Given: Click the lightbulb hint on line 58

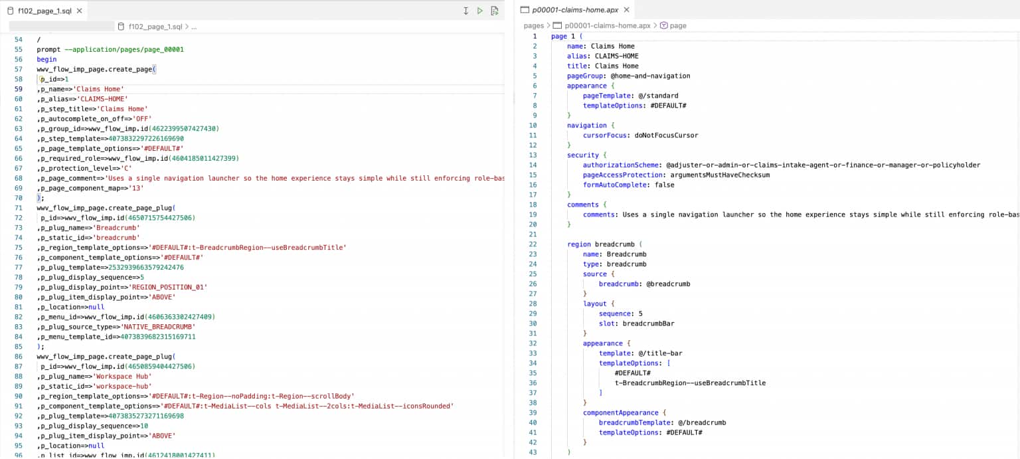Looking at the screenshot, I should 41,79.
